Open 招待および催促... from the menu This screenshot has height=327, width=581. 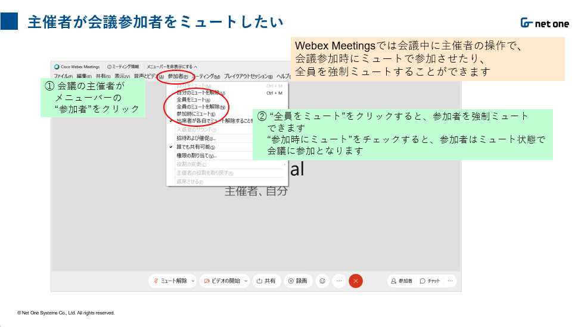click(196, 138)
